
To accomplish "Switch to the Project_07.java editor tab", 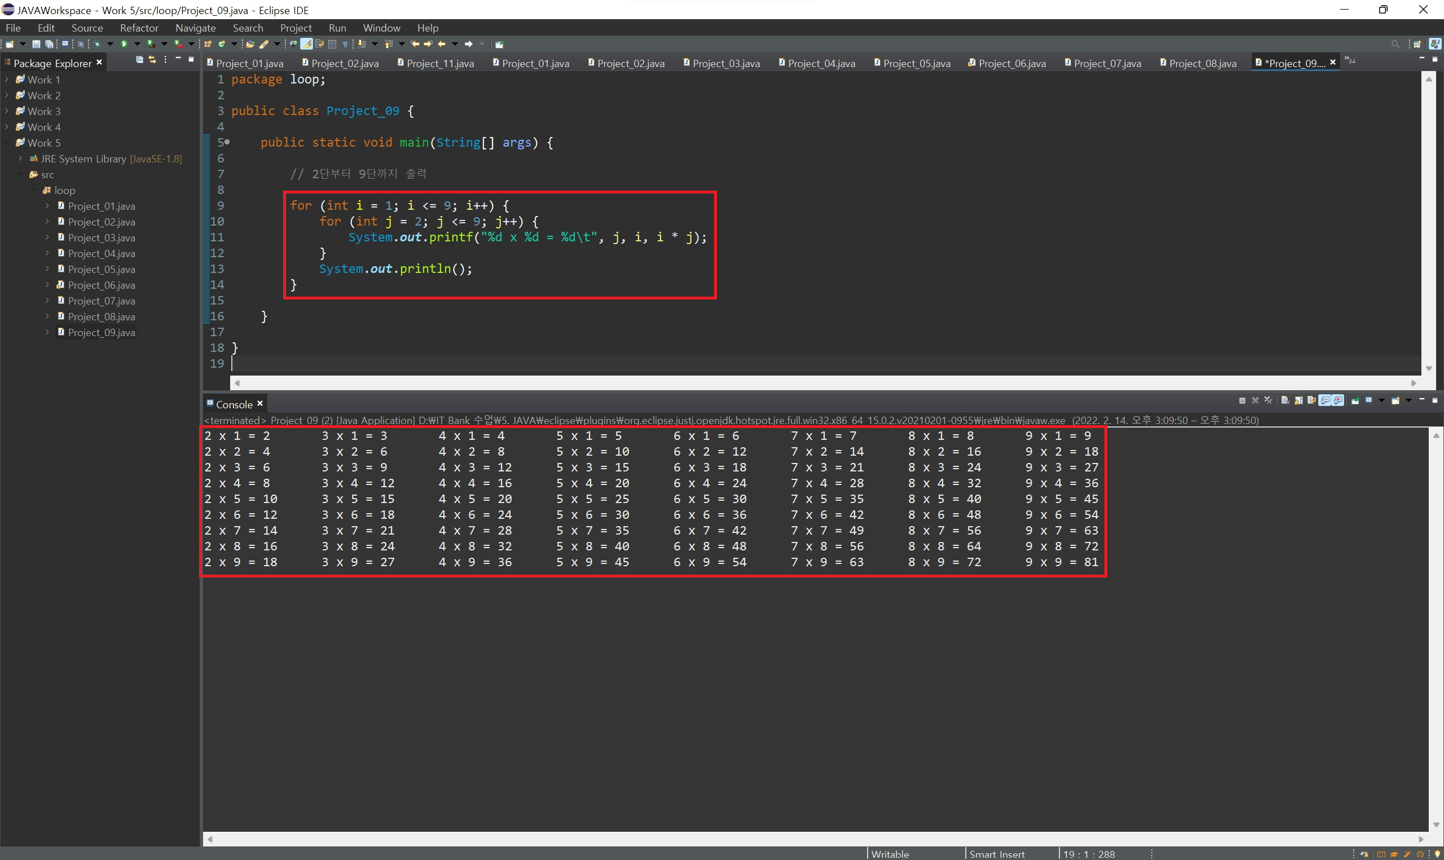I will pyautogui.click(x=1107, y=63).
